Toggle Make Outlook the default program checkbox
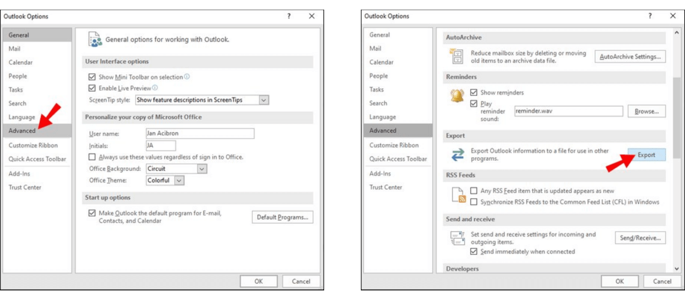The height and width of the screenshot is (300, 685). 92,213
